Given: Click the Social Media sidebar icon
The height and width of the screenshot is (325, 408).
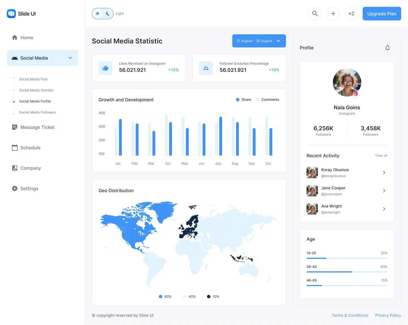Looking at the screenshot, I should [x=15, y=58].
